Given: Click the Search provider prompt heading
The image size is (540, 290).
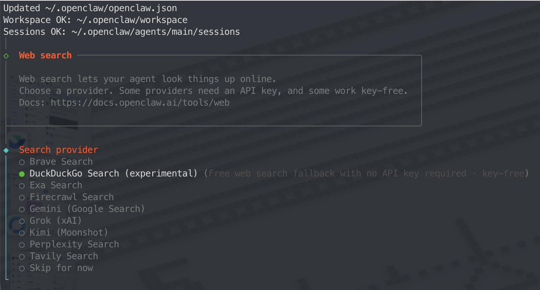Looking at the screenshot, I should [x=59, y=150].
